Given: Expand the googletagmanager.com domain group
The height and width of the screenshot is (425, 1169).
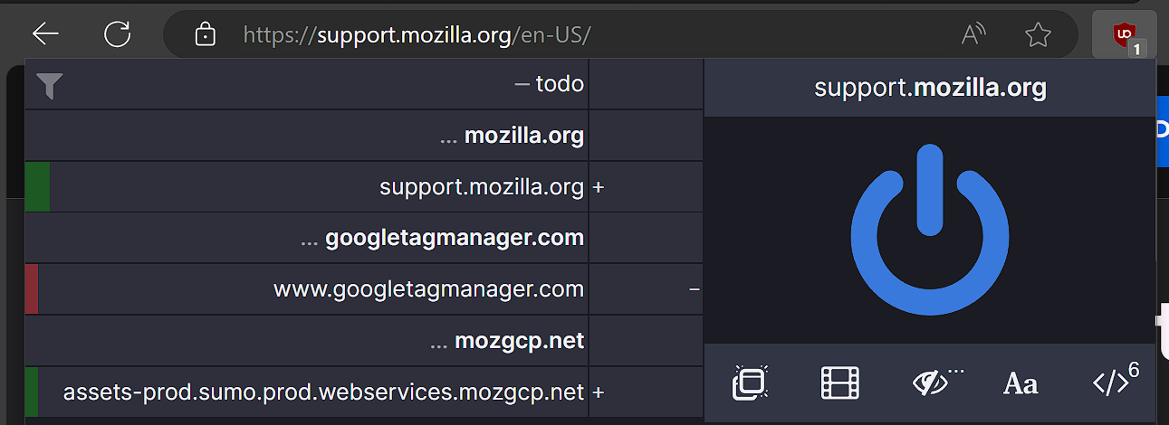Looking at the screenshot, I should click(x=442, y=239).
